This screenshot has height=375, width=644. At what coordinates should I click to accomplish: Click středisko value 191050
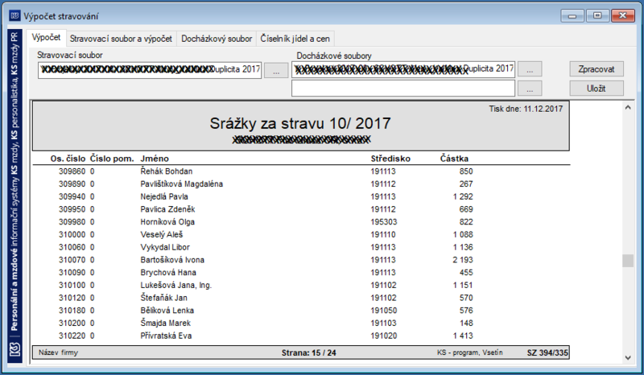pos(384,311)
